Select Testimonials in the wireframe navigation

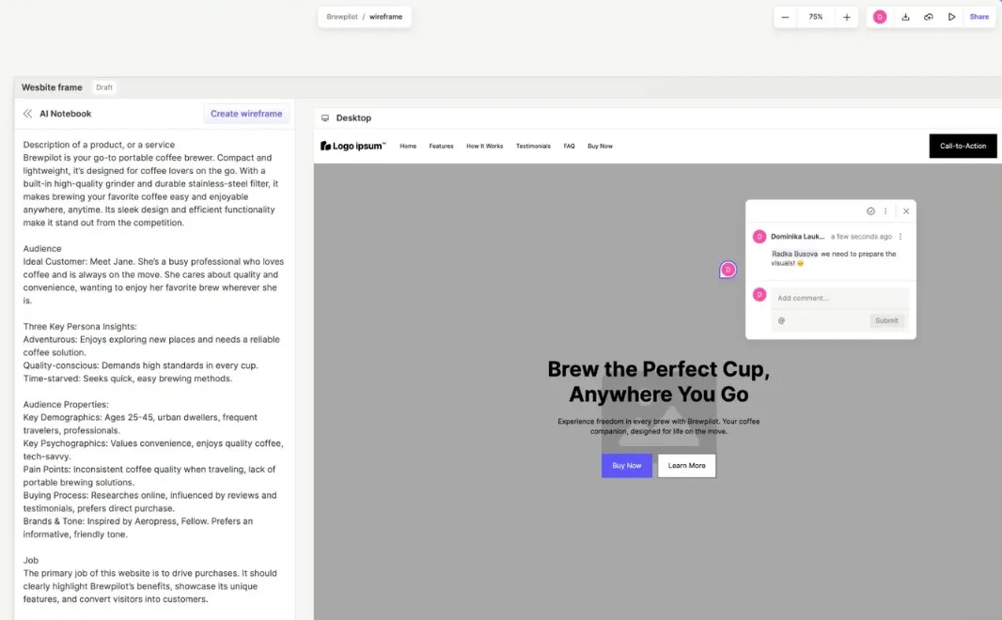click(533, 147)
